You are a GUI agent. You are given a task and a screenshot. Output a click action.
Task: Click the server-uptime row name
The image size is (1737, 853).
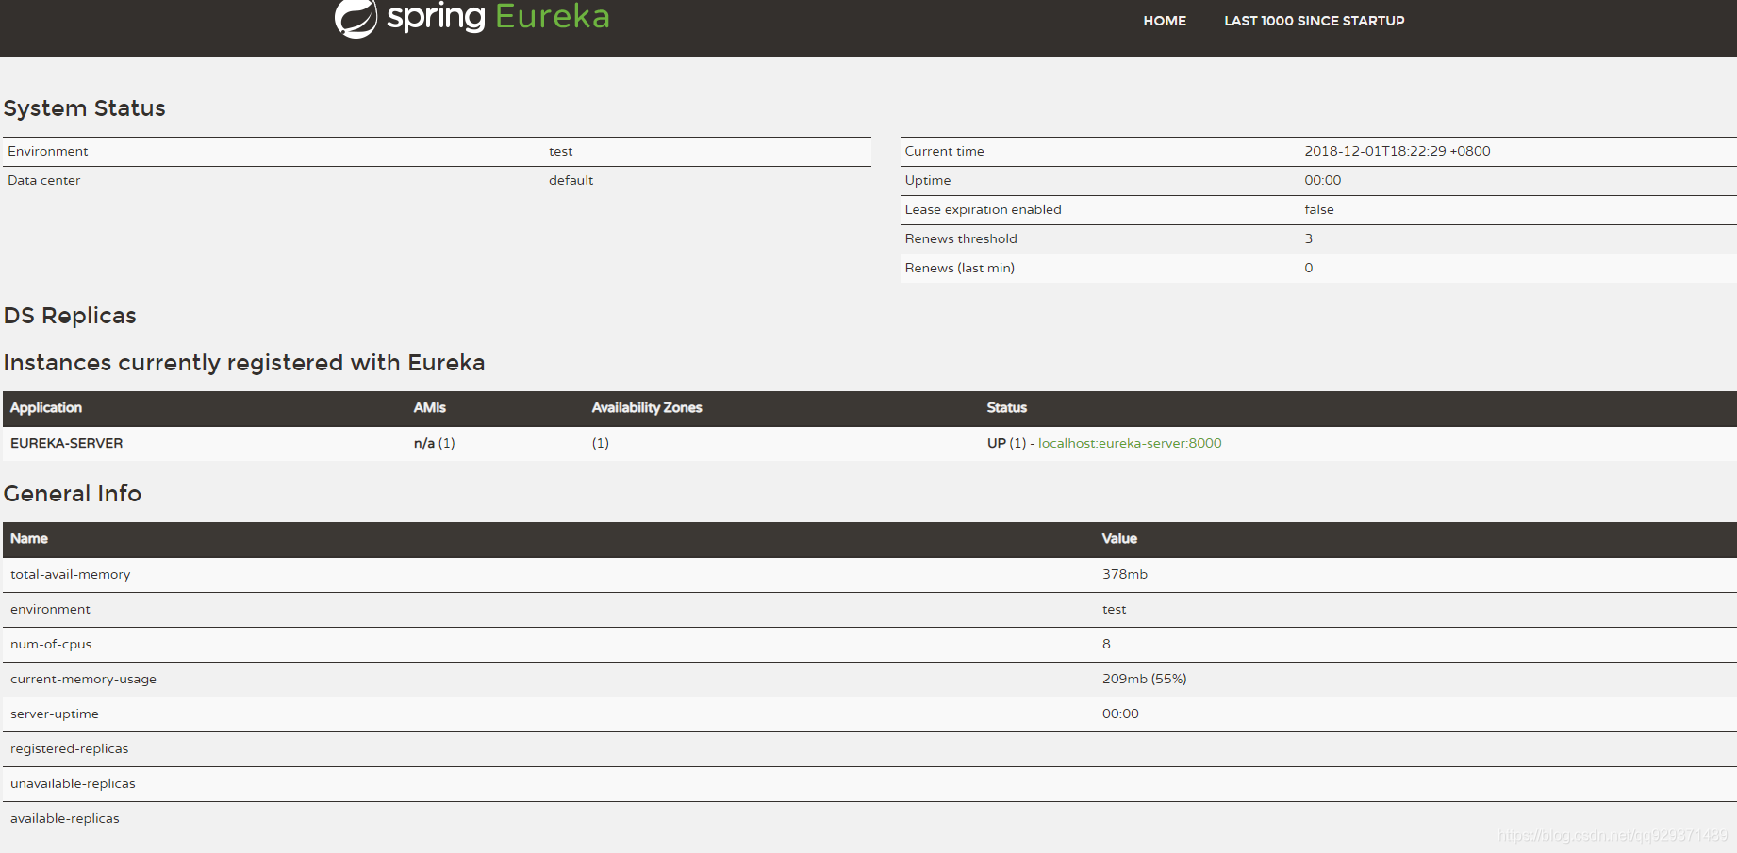coord(55,714)
